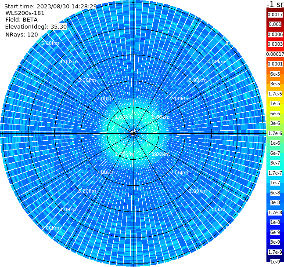
Task: Select the upper-right 4.00km range label
Action: [216, 62]
